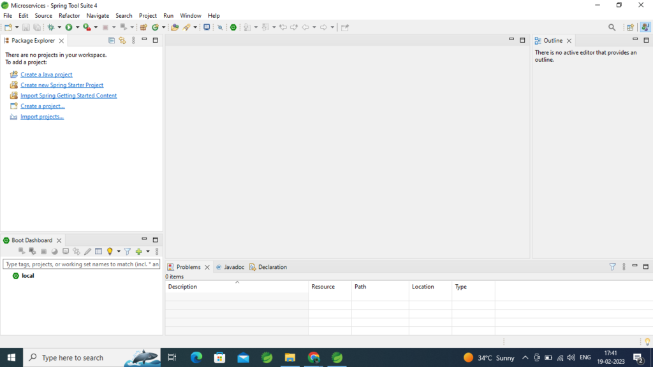Viewport: 653px width, 367px height.
Task: Toggle Skip All Breakpoints
Action: (x=220, y=27)
